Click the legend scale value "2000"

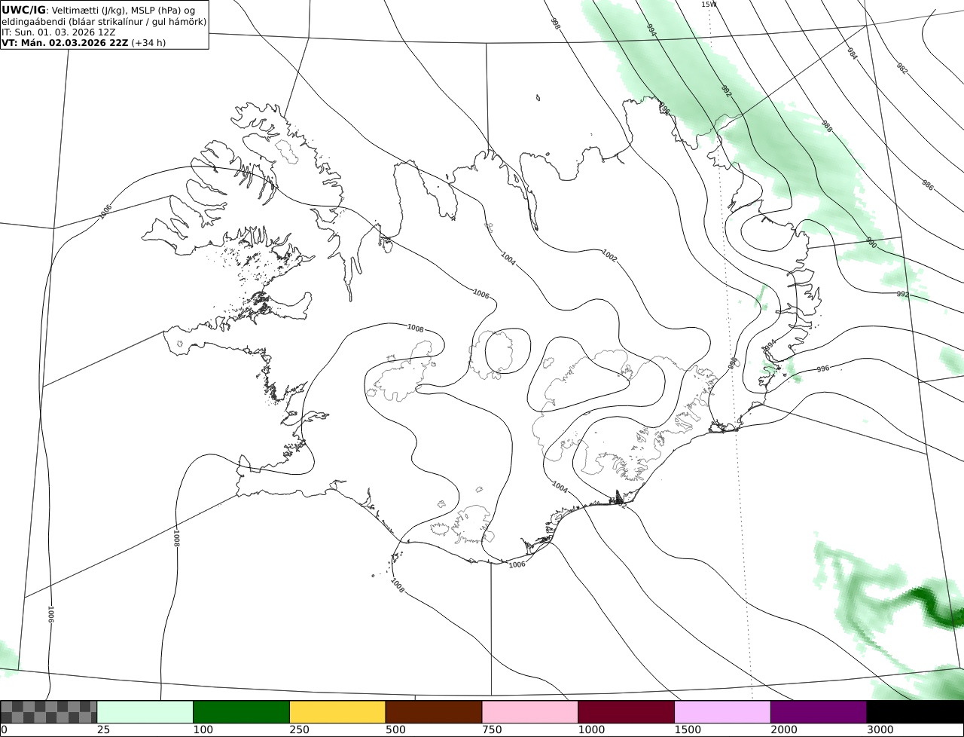(x=784, y=729)
